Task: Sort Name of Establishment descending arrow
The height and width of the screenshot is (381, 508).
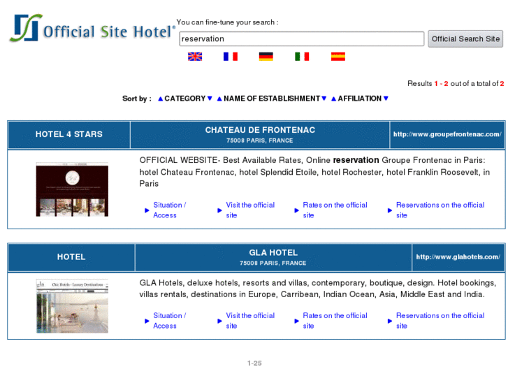Action: 324,99
